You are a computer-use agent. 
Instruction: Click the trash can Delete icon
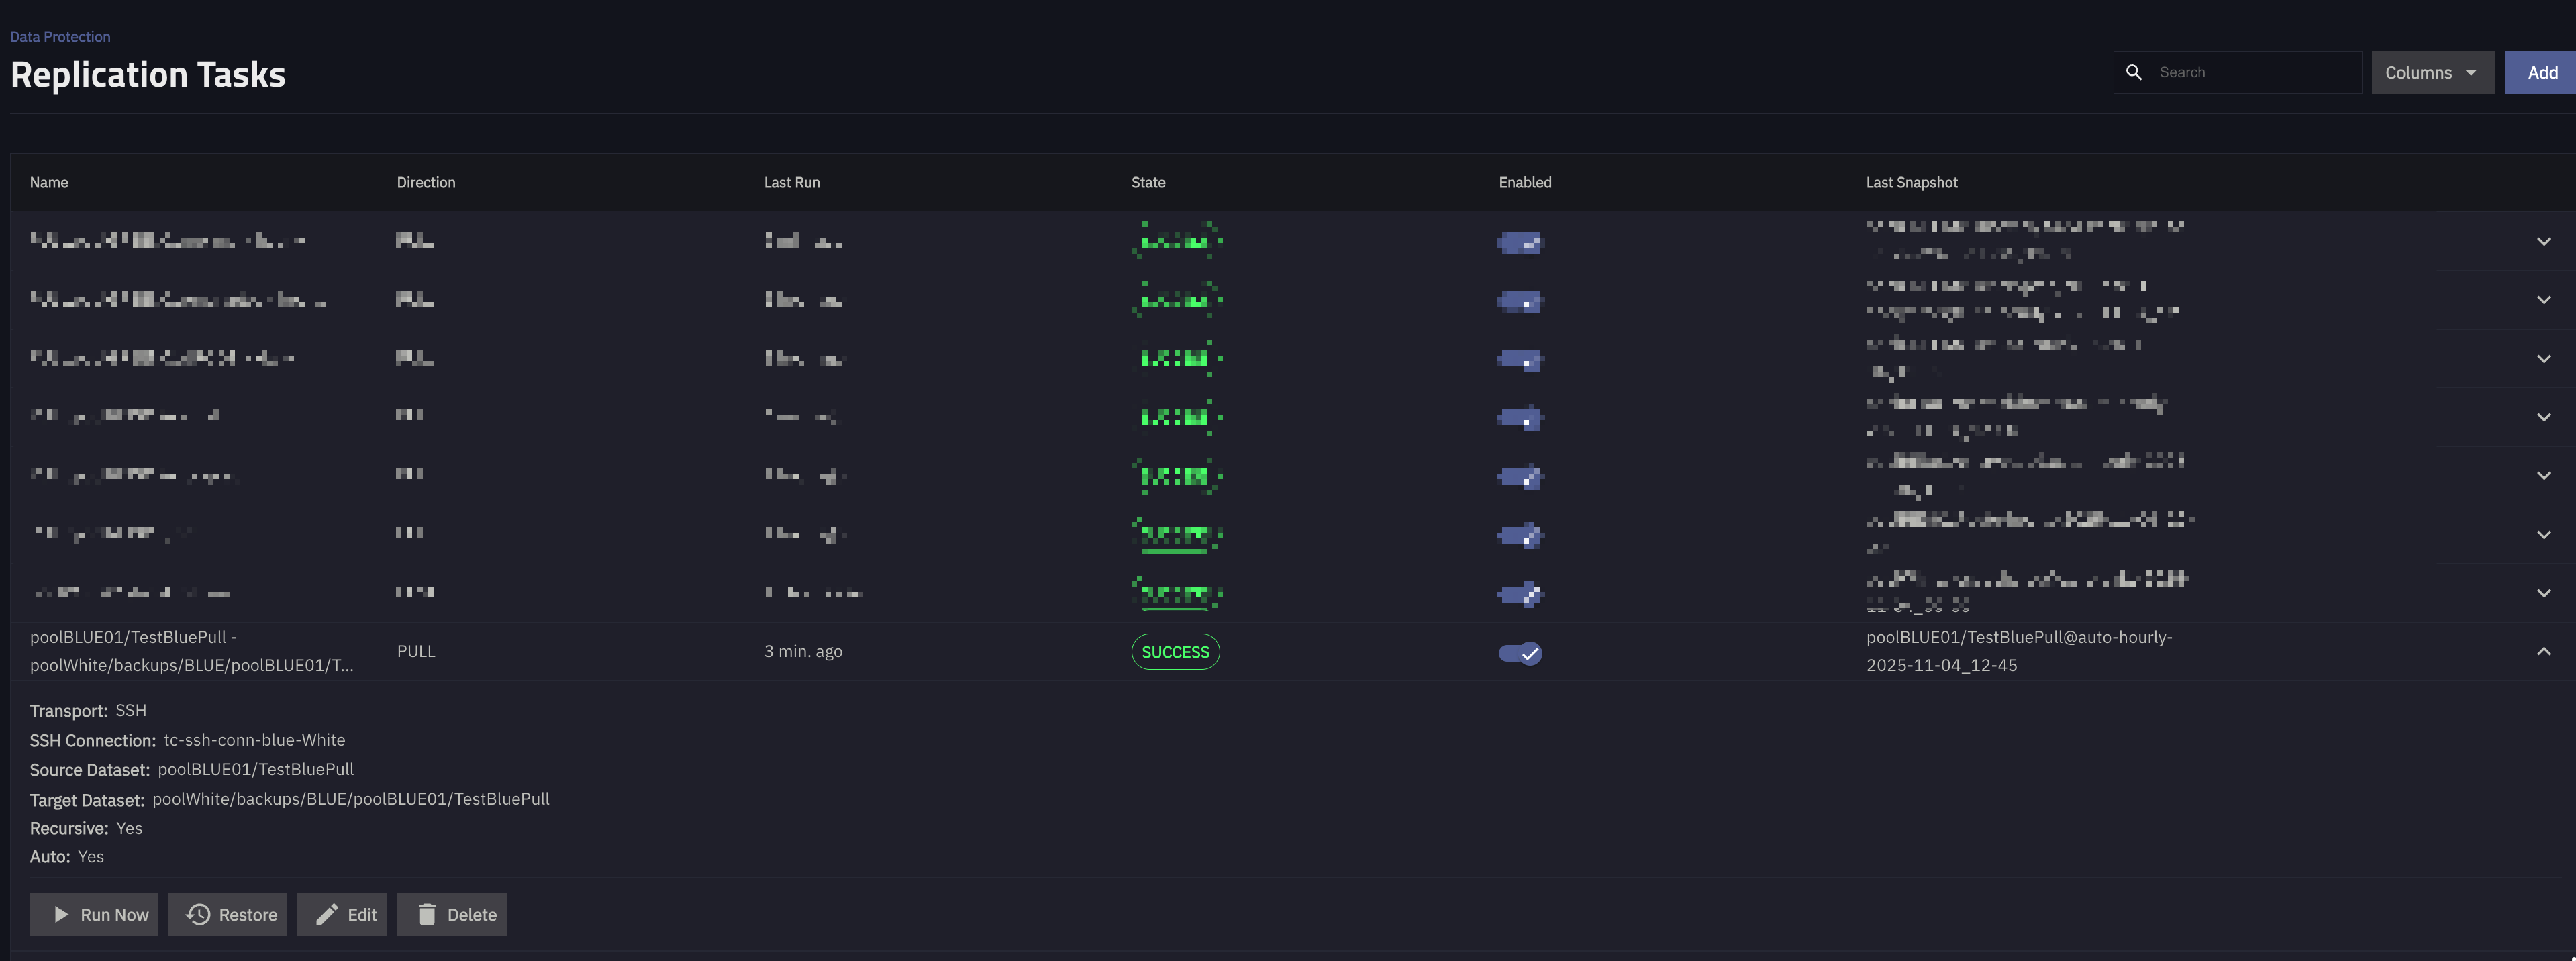coord(427,914)
